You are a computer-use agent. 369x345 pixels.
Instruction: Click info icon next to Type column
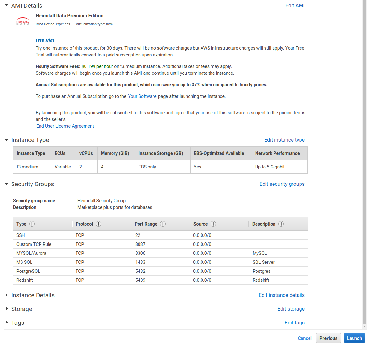pyautogui.click(x=32, y=224)
